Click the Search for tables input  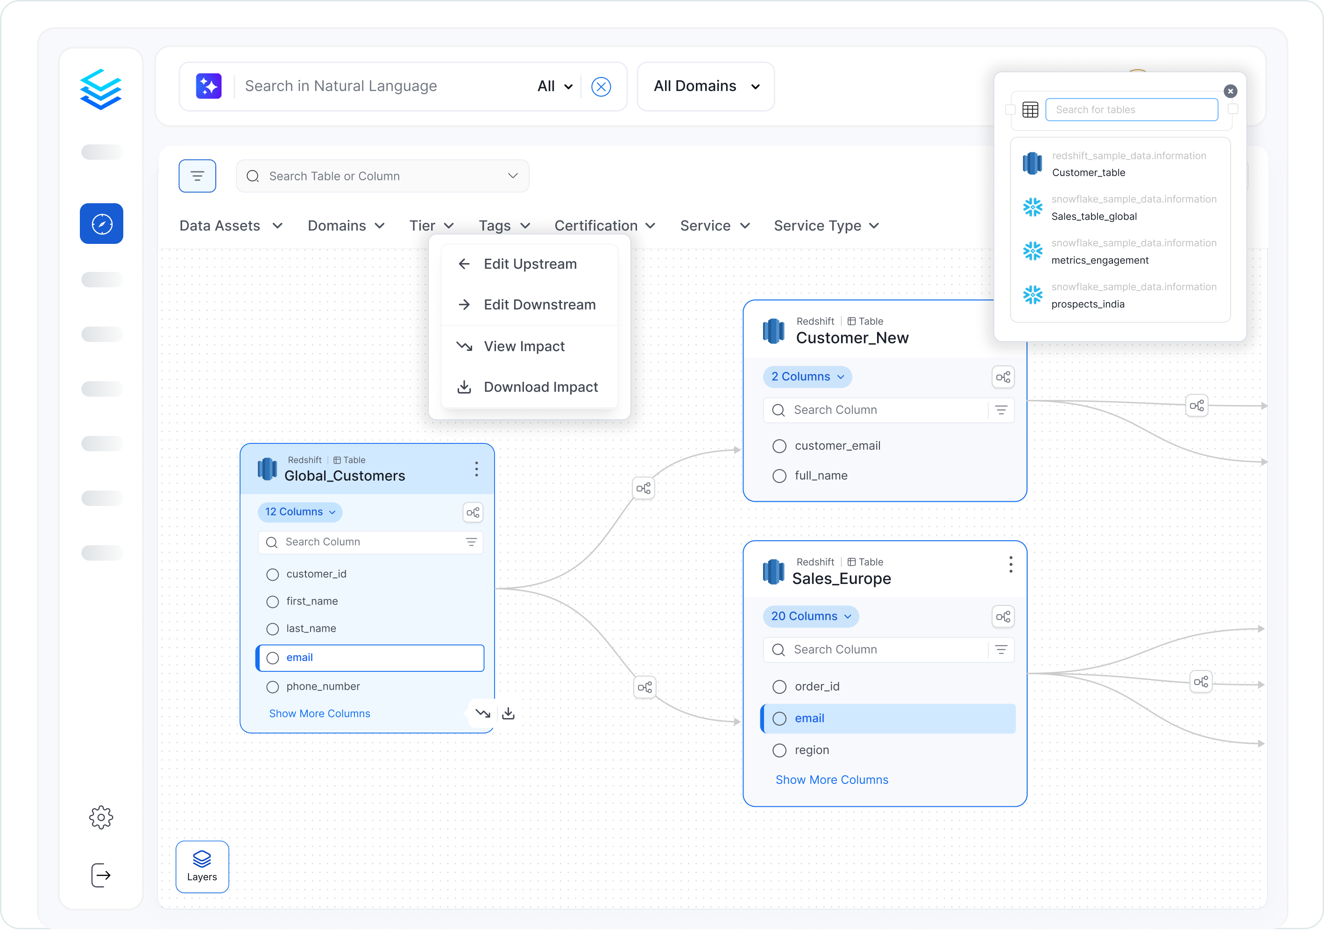[x=1131, y=109]
